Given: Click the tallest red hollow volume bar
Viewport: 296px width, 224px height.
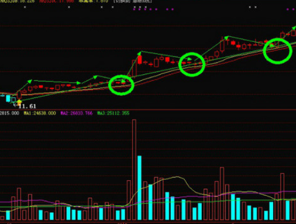Looking at the screenshot, I should [x=134, y=170].
